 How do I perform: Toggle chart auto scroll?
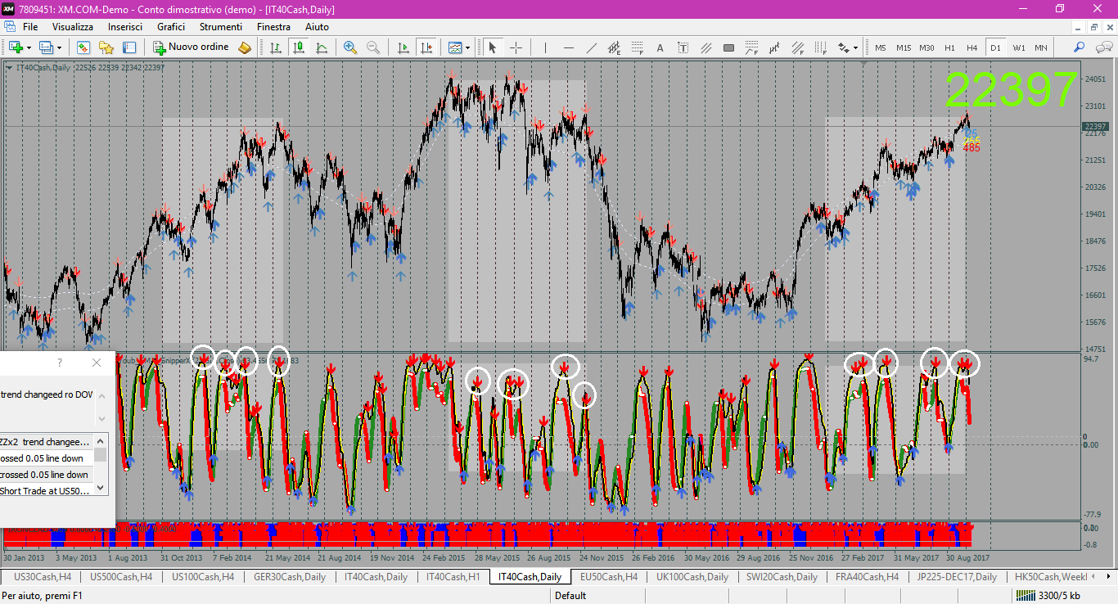coord(403,47)
